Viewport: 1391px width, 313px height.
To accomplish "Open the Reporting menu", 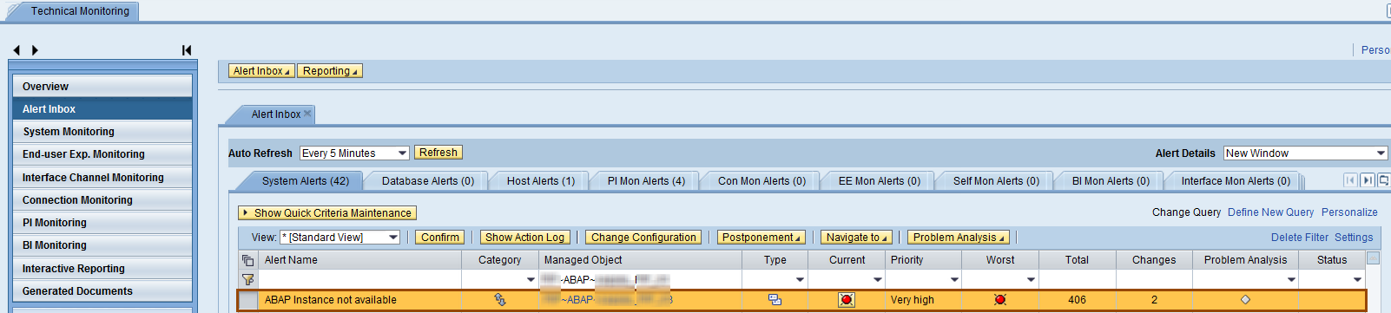I will coord(330,71).
